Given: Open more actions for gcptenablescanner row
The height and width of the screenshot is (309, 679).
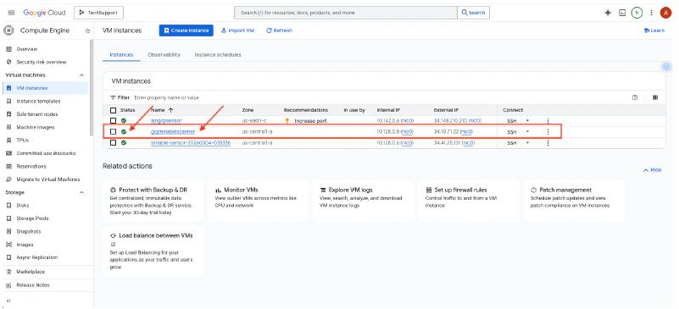Looking at the screenshot, I should click(548, 131).
